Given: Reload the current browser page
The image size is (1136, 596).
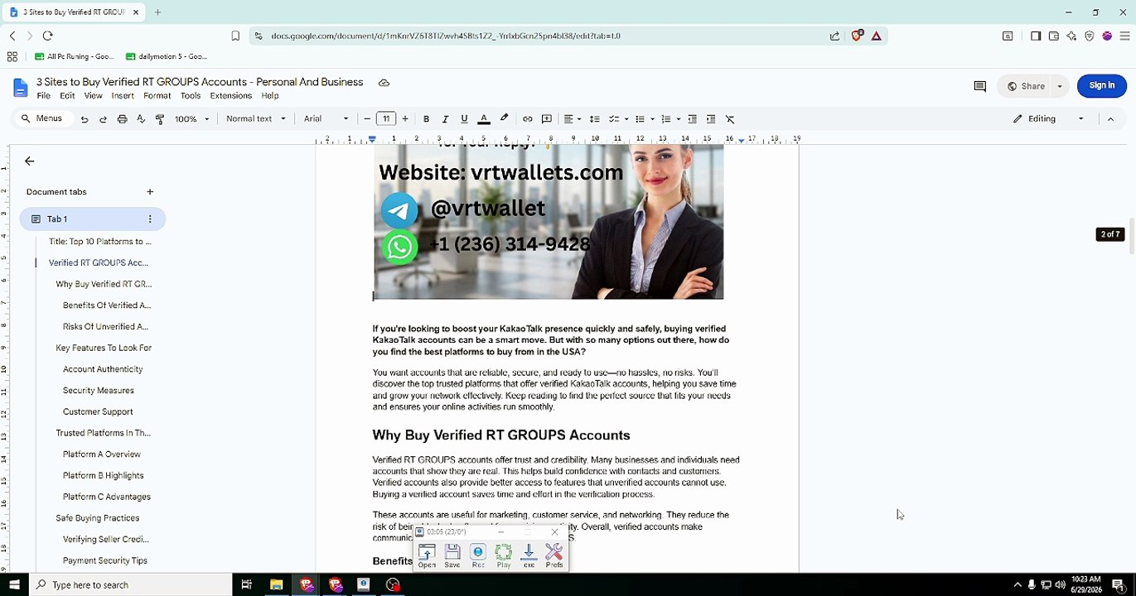Looking at the screenshot, I should click(47, 36).
